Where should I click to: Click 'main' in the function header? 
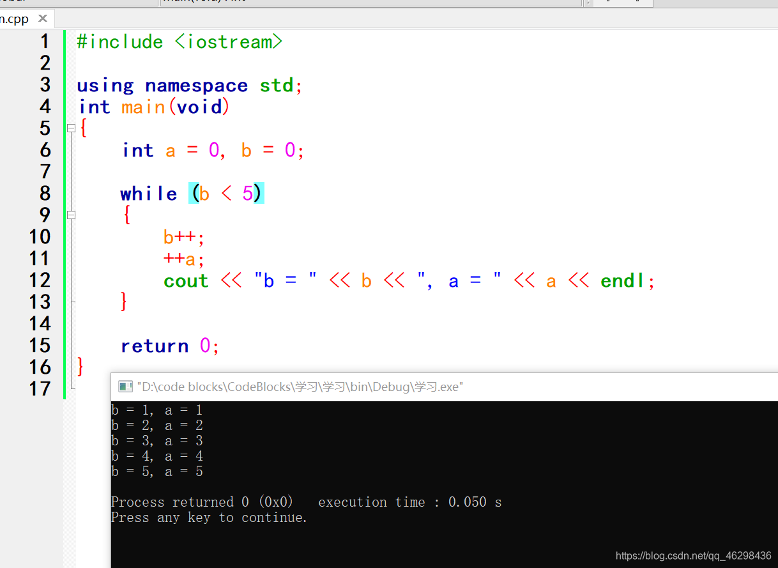tap(144, 107)
